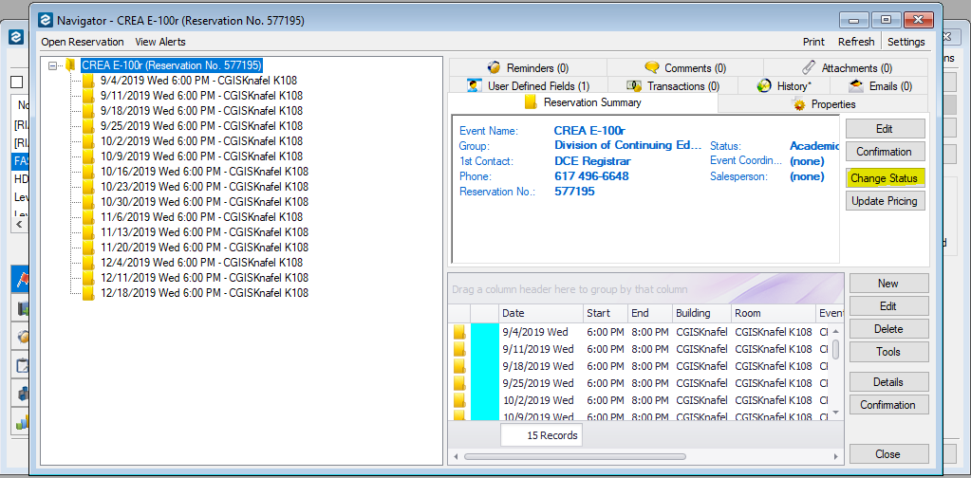The height and width of the screenshot is (478, 971).
Task: Select the Reservation Summary tab
Action: coord(582,102)
